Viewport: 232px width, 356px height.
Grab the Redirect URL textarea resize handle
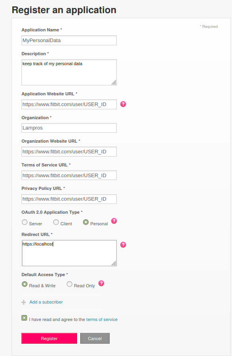tap(114, 263)
